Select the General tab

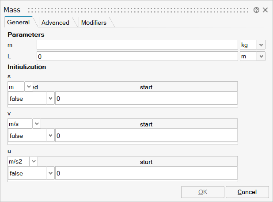(19, 22)
